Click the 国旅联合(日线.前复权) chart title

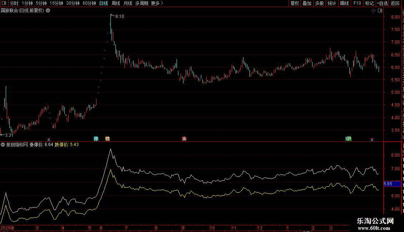tap(23, 11)
